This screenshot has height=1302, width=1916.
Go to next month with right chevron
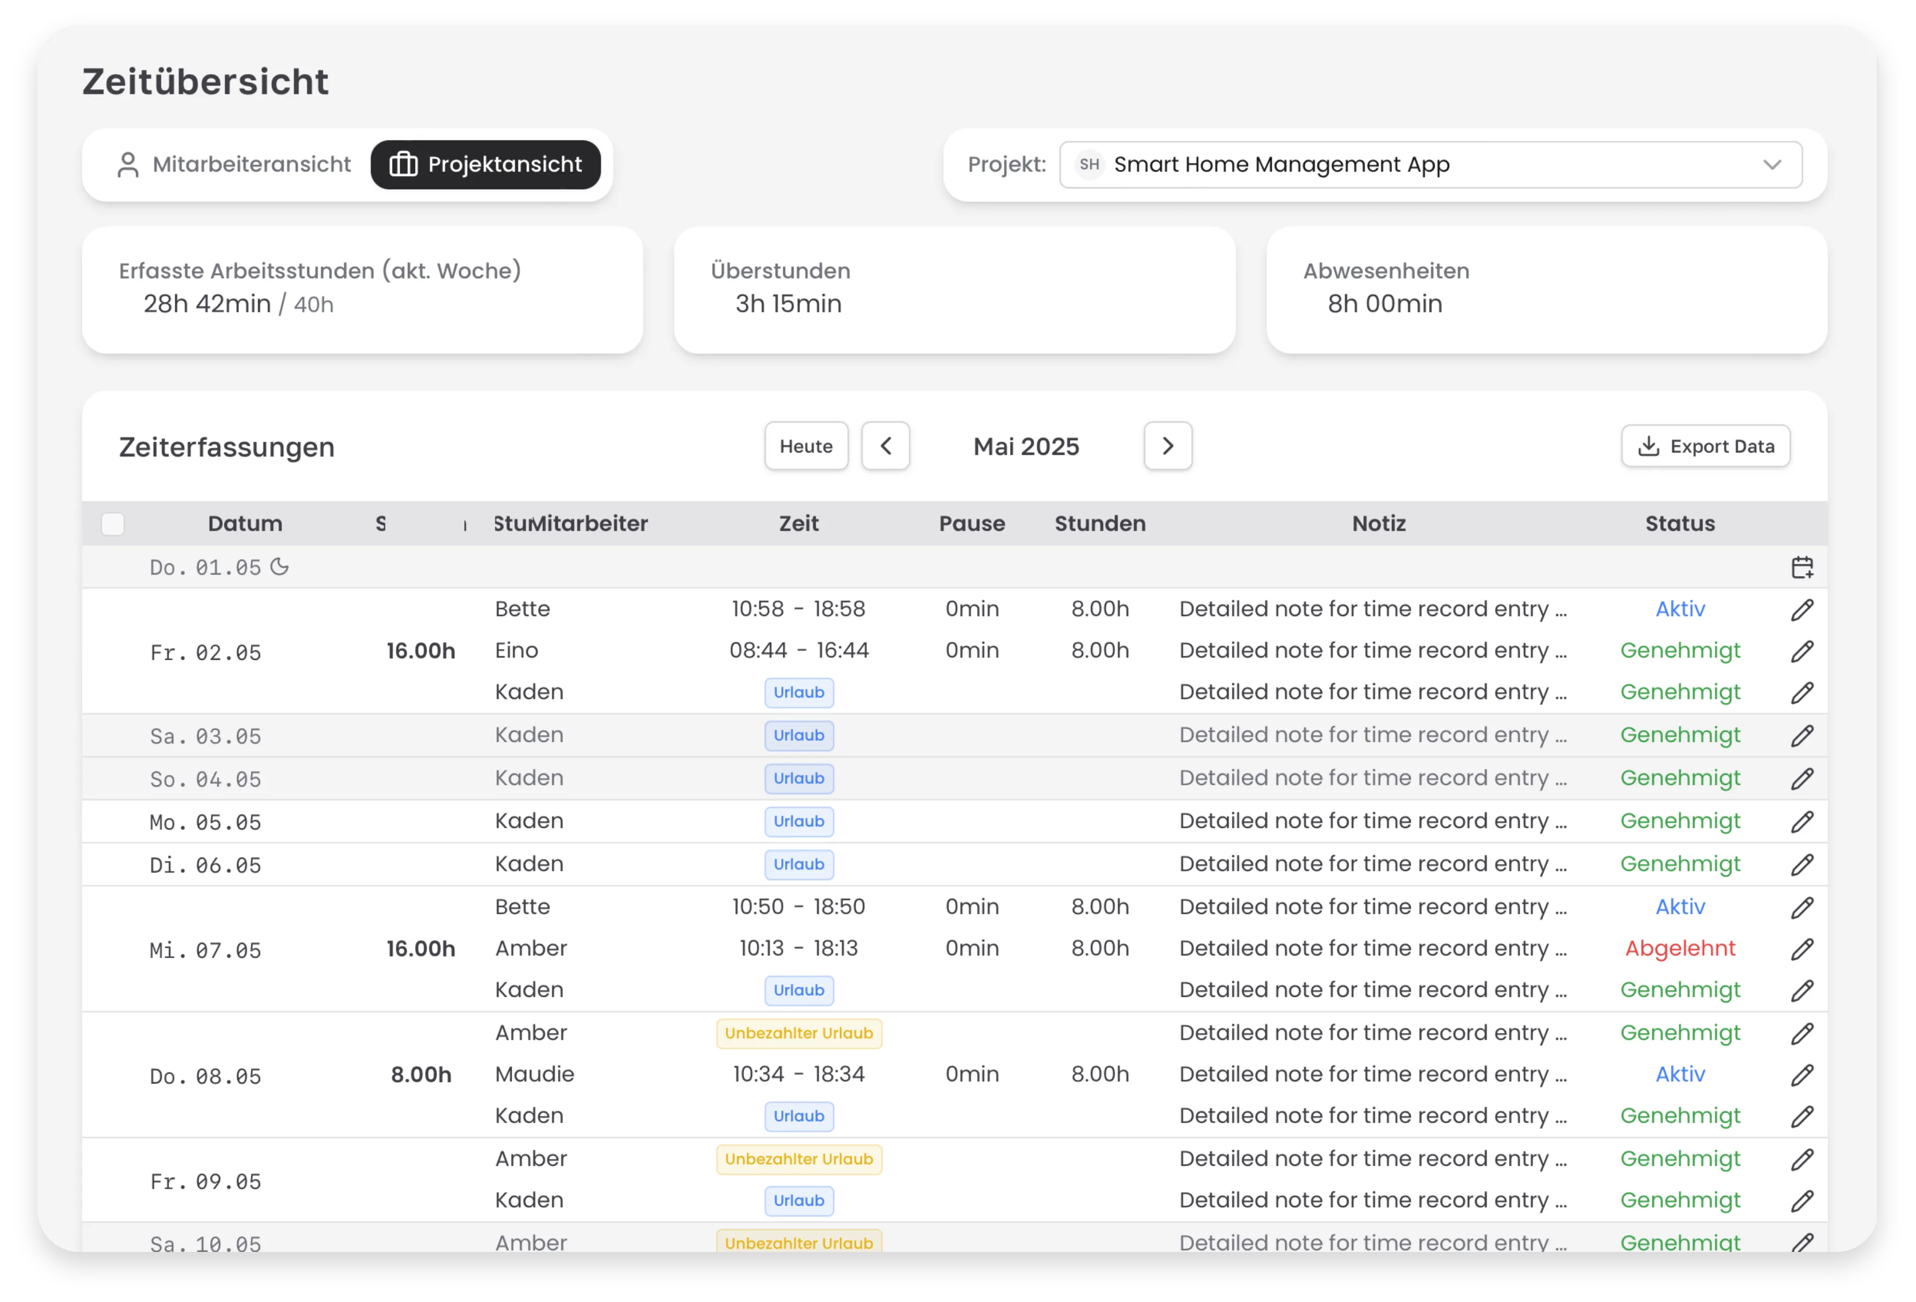1168,446
